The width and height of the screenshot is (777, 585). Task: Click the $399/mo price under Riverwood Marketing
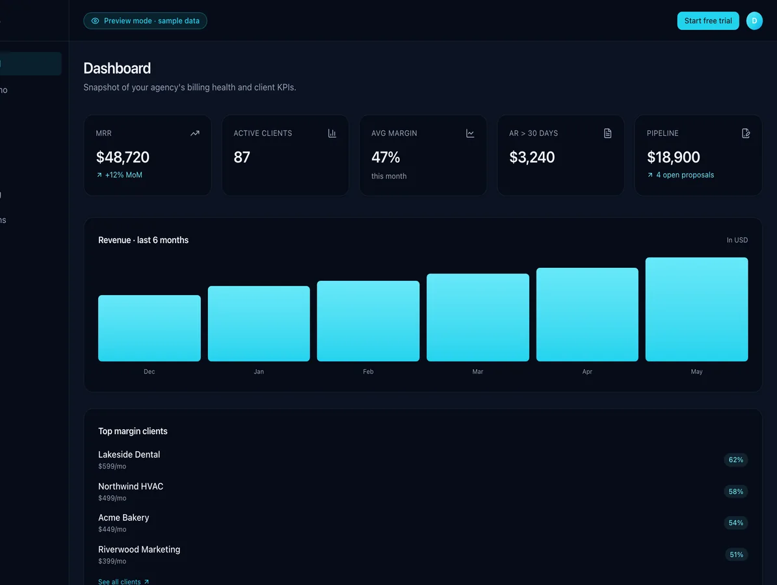tap(112, 561)
